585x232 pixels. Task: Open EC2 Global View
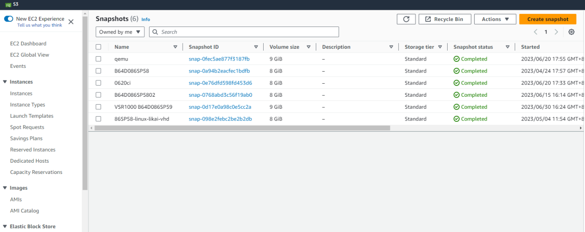(30, 55)
